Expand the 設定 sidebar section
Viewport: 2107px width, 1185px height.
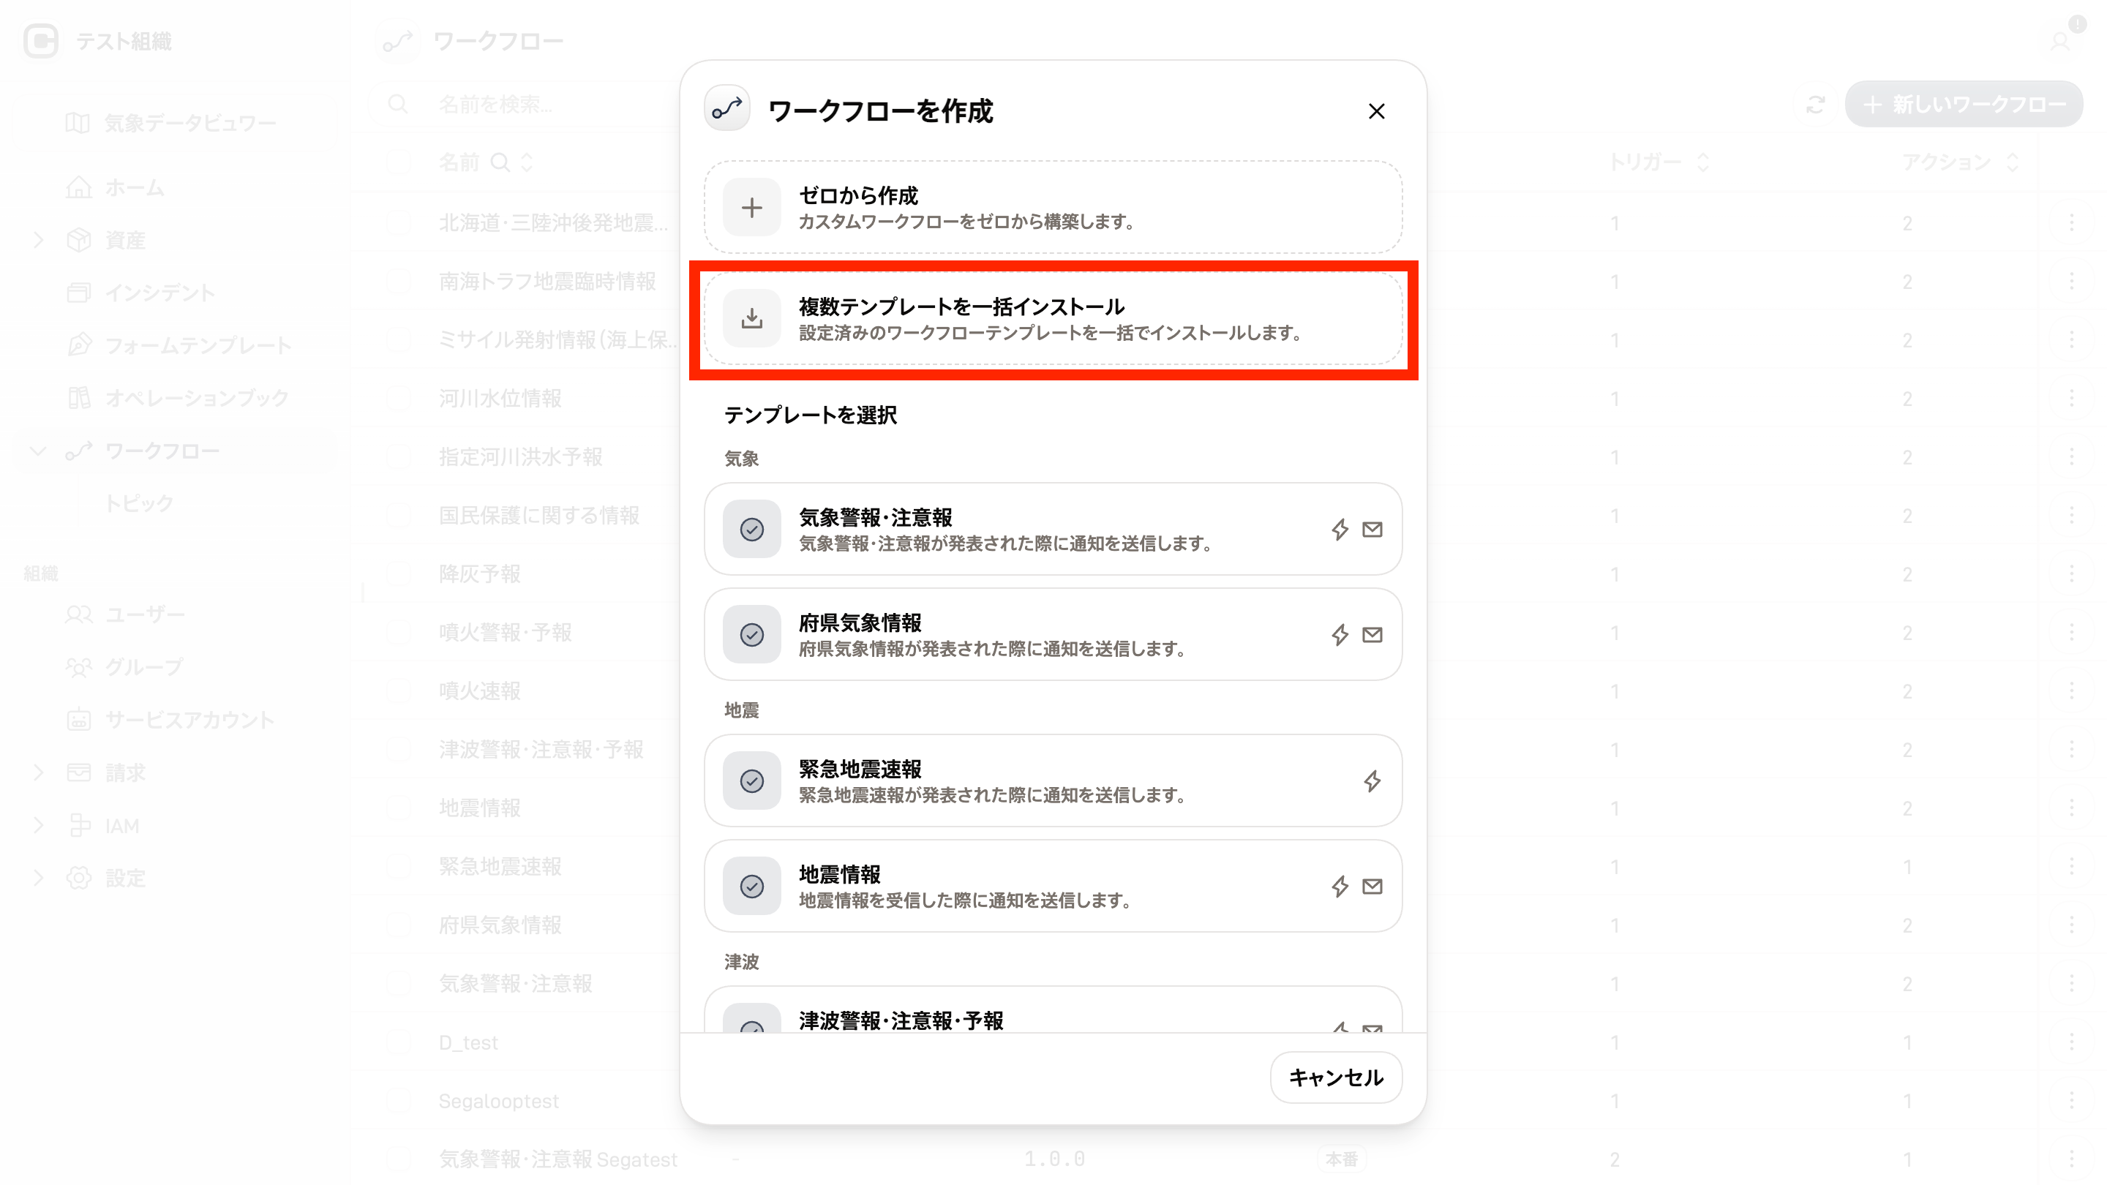pyautogui.click(x=39, y=878)
